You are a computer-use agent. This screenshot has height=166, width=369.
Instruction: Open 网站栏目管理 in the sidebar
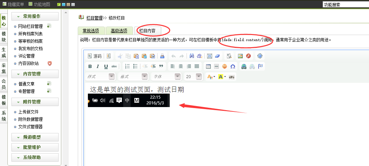pyautogui.click(x=30, y=26)
